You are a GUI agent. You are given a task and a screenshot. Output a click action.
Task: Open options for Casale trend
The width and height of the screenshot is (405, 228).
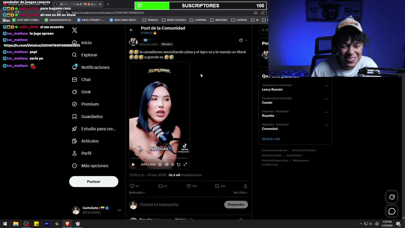(327, 99)
